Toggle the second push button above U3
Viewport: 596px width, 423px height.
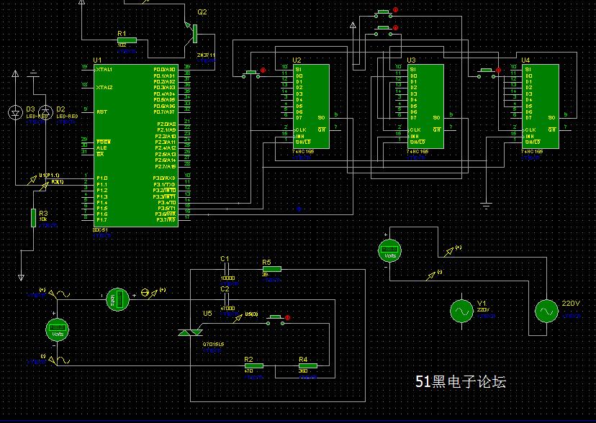pyautogui.click(x=384, y=32)
